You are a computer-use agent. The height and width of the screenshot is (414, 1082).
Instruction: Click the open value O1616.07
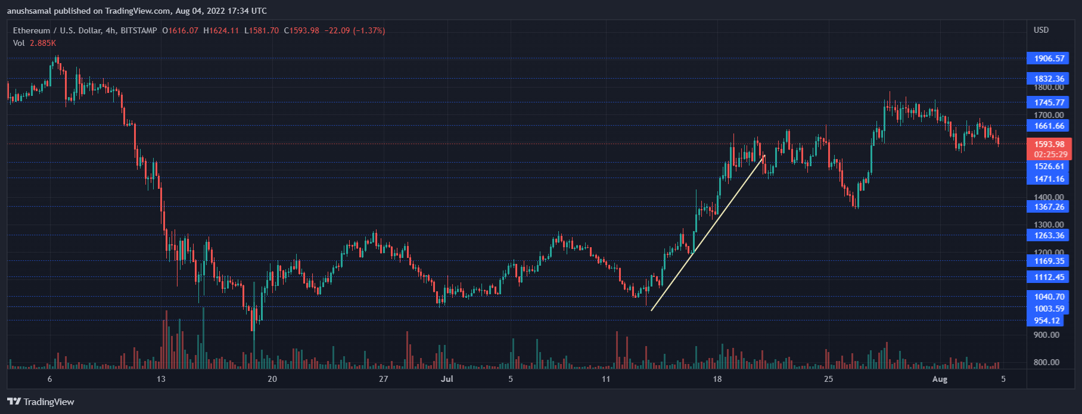pos(180,30)
